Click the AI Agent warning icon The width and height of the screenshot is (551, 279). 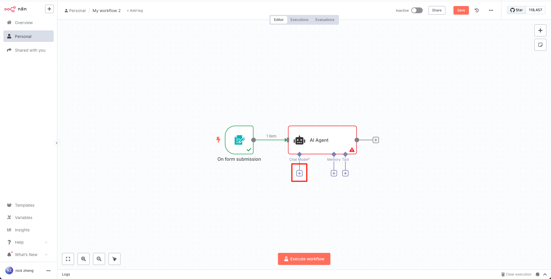point(352,150)
